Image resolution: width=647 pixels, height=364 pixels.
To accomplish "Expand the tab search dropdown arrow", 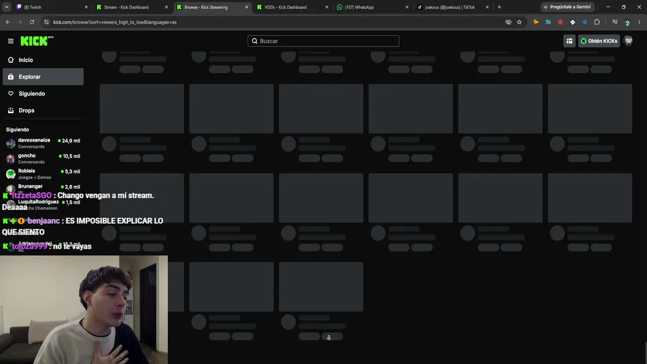I will click(x=7, y=7).
